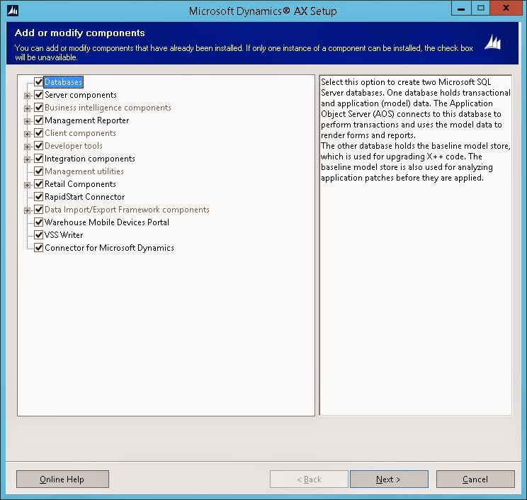Toggle the Developer tools checkbox
The height and width of the screenshot is (500, 527).
point(39,145)
